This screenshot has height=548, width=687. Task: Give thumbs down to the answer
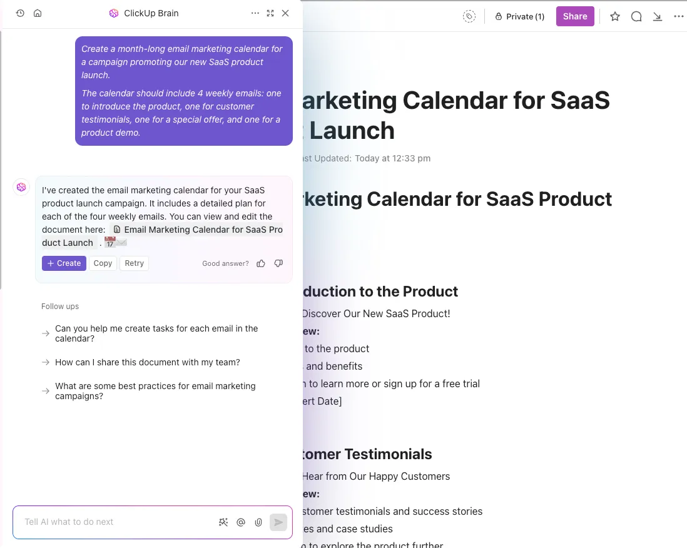278,263
